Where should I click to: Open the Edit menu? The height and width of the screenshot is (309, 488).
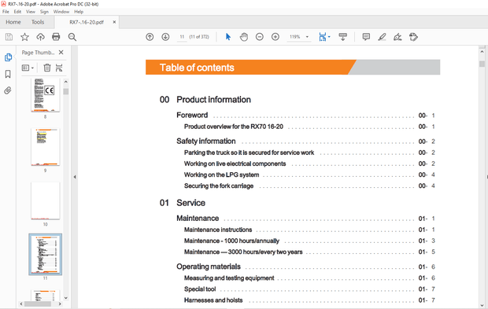pos(17,12)
